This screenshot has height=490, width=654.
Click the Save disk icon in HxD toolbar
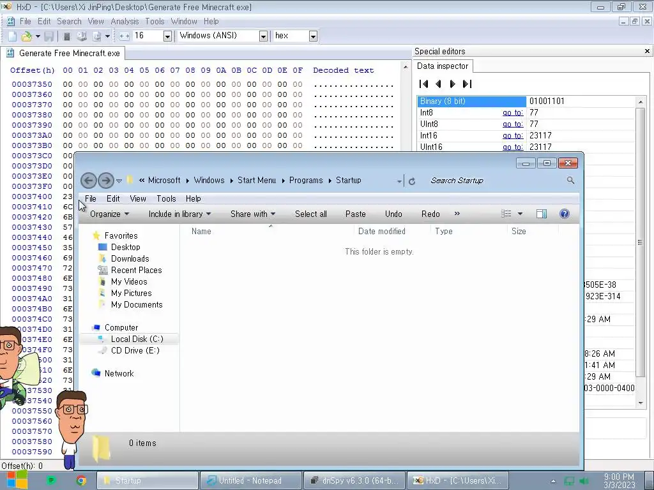click(x=49, y=36)
